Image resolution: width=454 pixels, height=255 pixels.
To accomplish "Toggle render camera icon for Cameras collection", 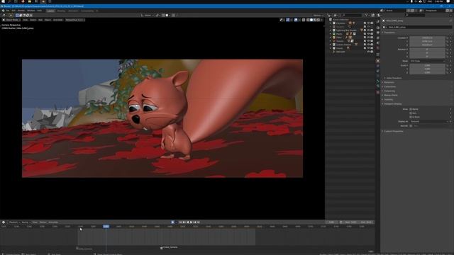I will click(x=372, y=23).
